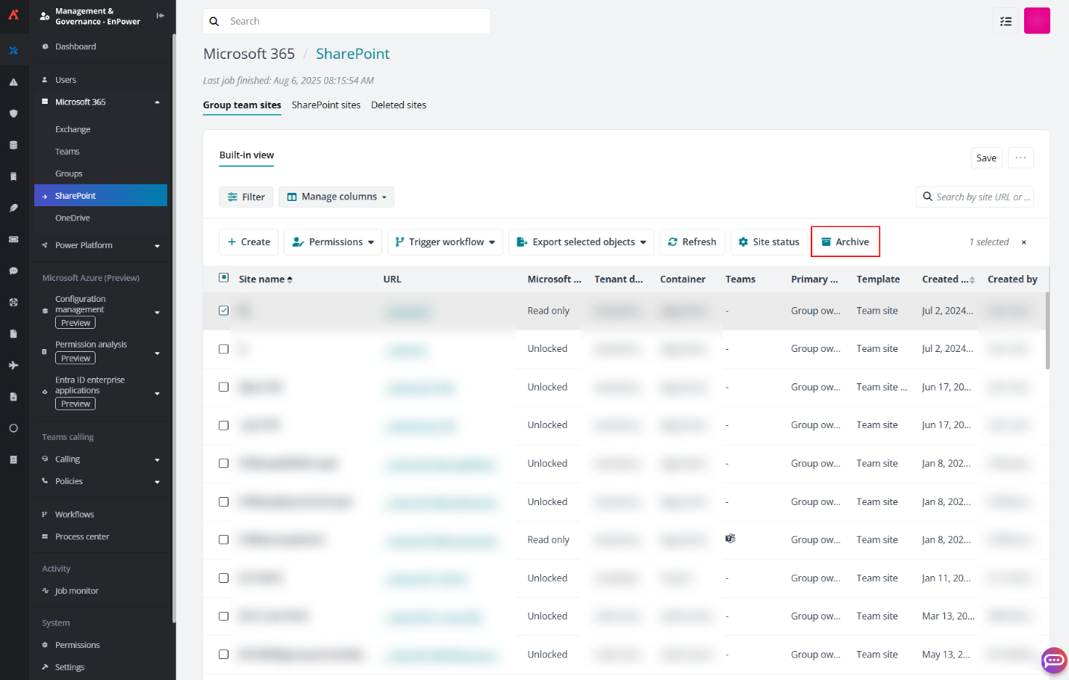Clear selection with the X beside '1 selected'
Screen dimensions: 1069x680
tap(1023, 242)
